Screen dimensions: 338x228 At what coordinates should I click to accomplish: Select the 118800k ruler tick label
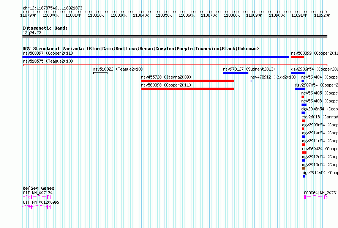pyautogui.click(x=51, y=15)
